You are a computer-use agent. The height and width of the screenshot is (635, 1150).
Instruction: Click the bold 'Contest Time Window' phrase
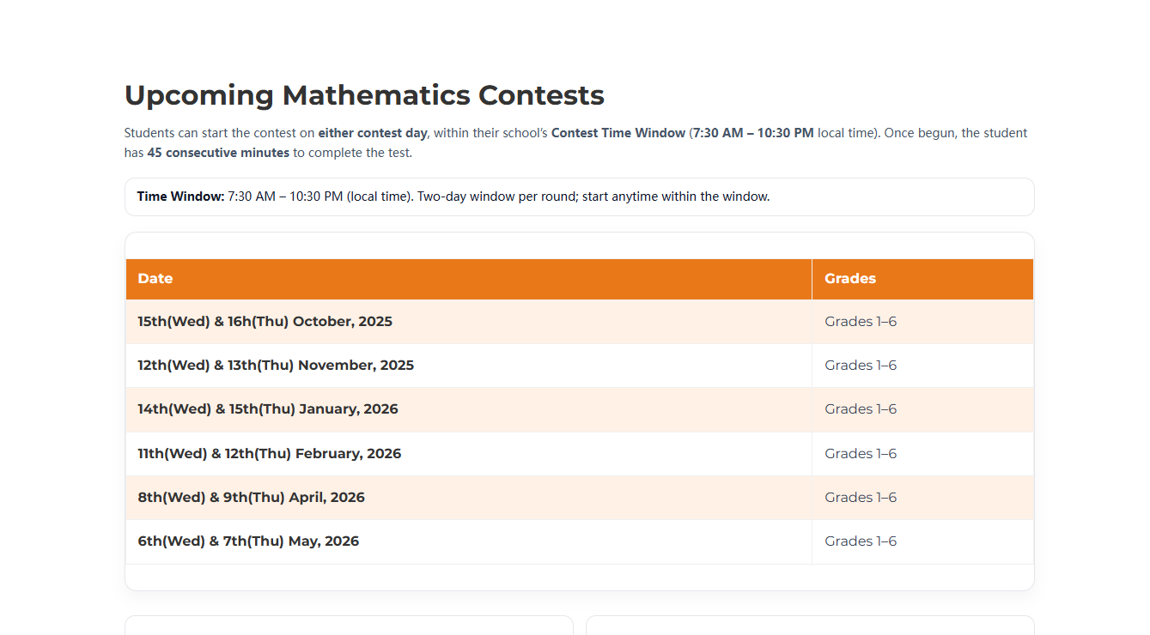(618, 133)
